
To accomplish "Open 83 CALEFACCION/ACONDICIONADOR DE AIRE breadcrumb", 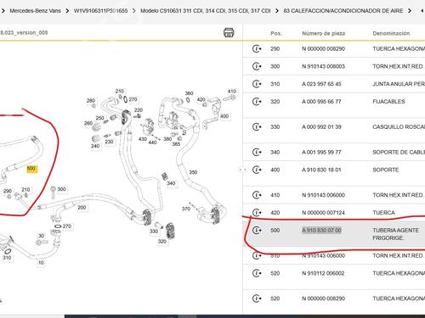I will coord(343,11).
